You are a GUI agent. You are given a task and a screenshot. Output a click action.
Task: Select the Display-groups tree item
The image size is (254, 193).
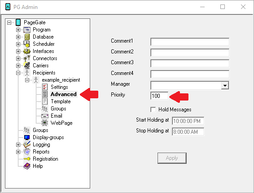point(48,137)
